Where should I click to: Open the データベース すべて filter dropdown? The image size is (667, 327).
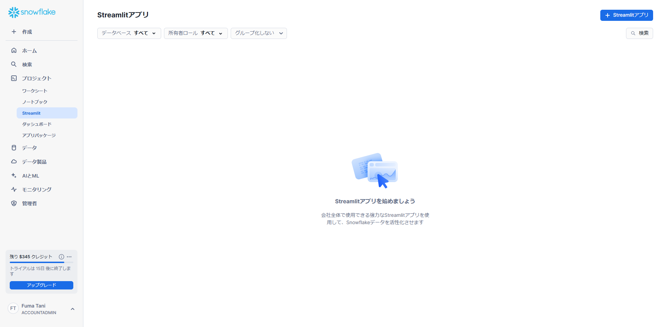pos(129,33)
